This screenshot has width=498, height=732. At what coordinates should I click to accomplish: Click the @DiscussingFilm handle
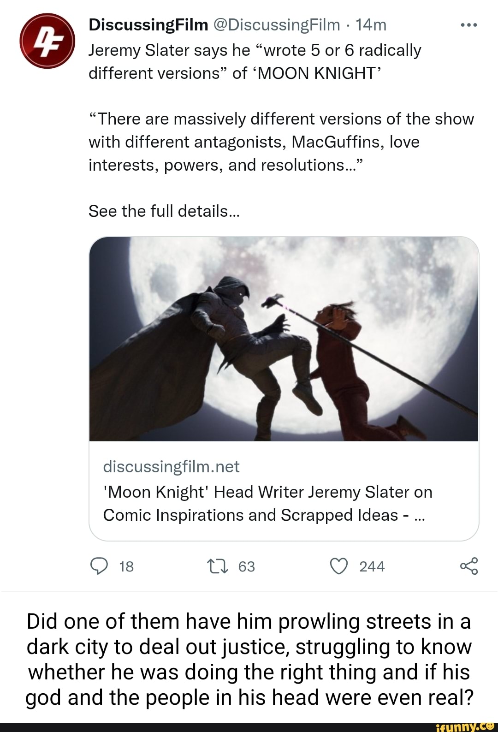coord(276,25)
